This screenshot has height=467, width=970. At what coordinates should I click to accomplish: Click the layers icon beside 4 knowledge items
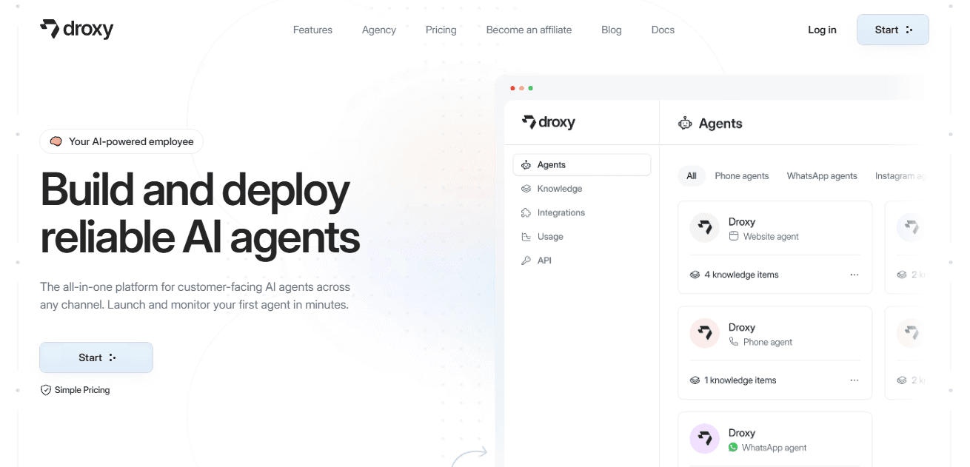pos(695,275)
